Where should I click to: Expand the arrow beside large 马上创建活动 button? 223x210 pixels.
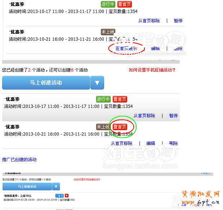[x=97, y=83]
